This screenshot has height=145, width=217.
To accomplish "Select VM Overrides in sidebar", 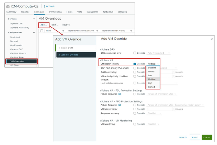I will pos(21,61).
